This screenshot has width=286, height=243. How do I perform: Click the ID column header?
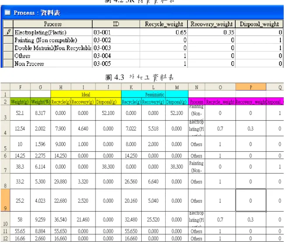point(116,24)
